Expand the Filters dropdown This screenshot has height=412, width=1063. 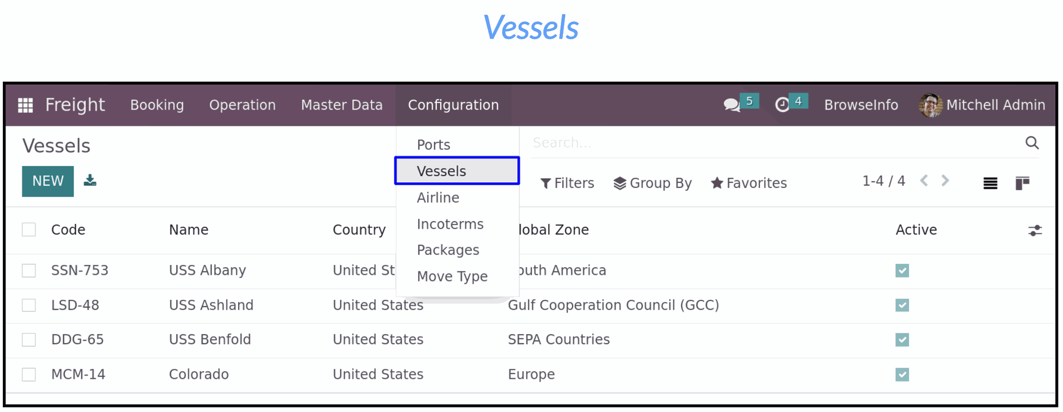coord(567,183)
